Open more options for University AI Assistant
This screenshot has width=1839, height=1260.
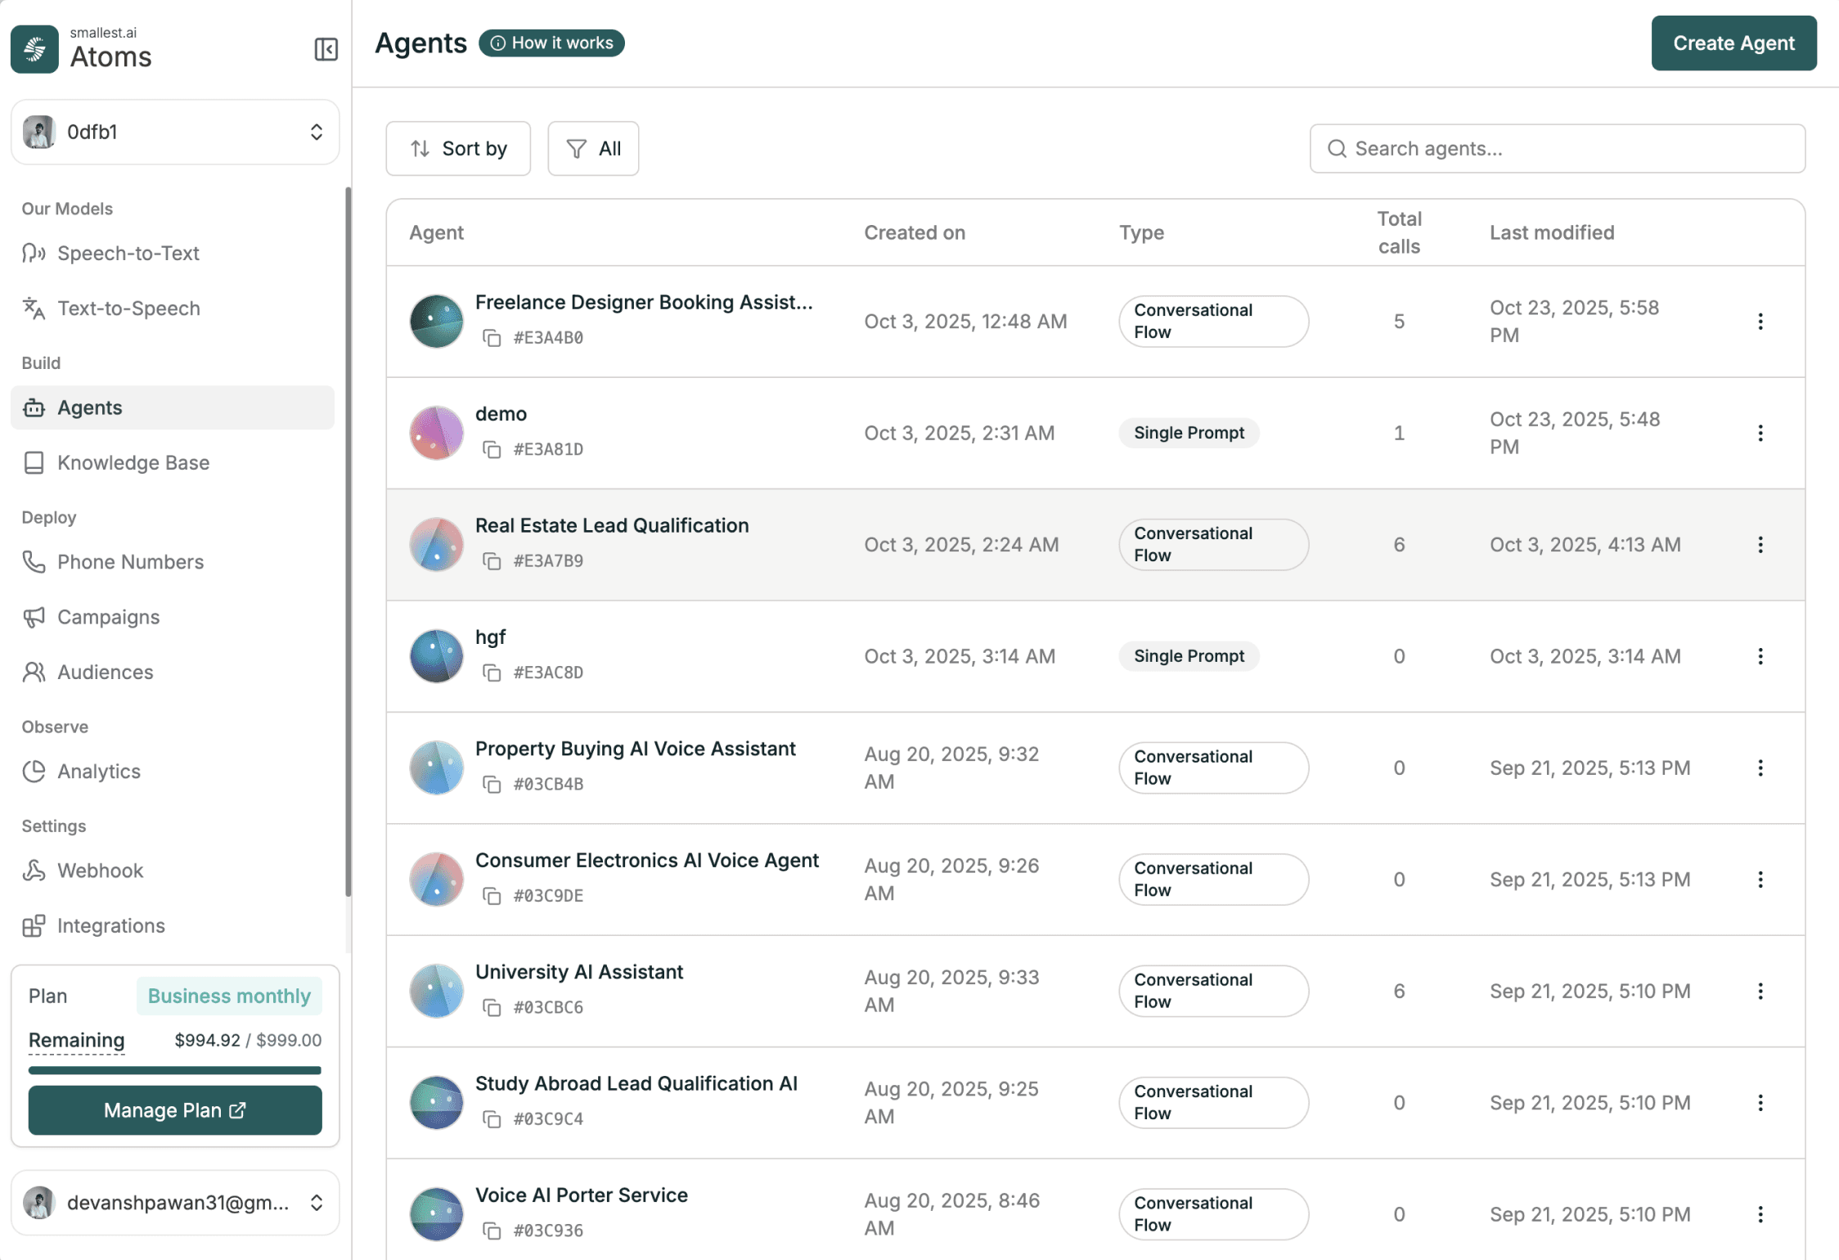1760,991
